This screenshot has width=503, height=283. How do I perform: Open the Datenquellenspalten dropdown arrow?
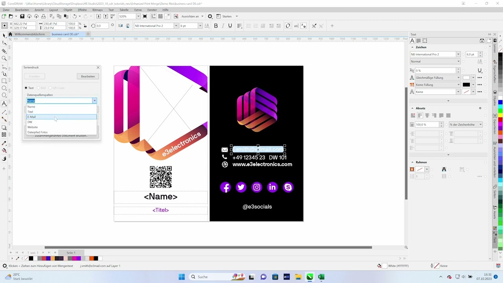click(94, 101)
